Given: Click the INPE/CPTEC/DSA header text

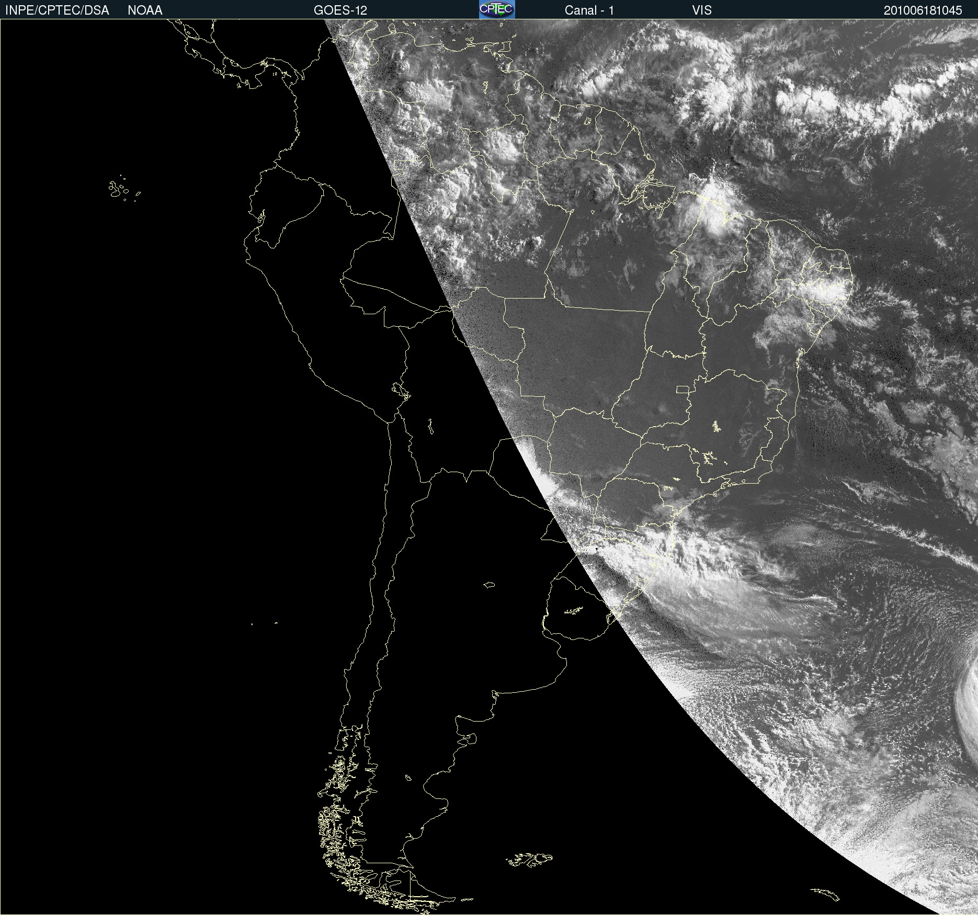Looking at the screenshot, I should tap(57, 10).
